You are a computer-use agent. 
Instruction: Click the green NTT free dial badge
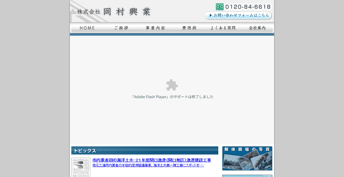point(220,6)
